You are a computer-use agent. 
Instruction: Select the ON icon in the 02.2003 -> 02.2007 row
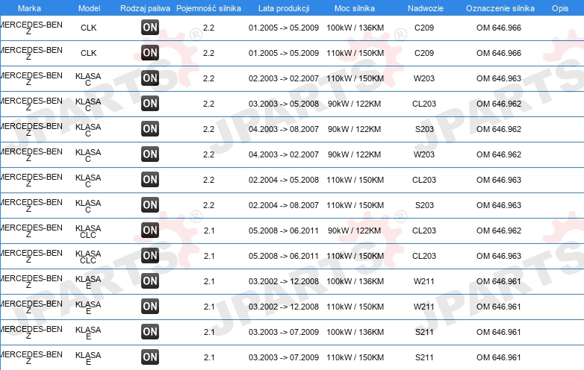tap(150, 78)
